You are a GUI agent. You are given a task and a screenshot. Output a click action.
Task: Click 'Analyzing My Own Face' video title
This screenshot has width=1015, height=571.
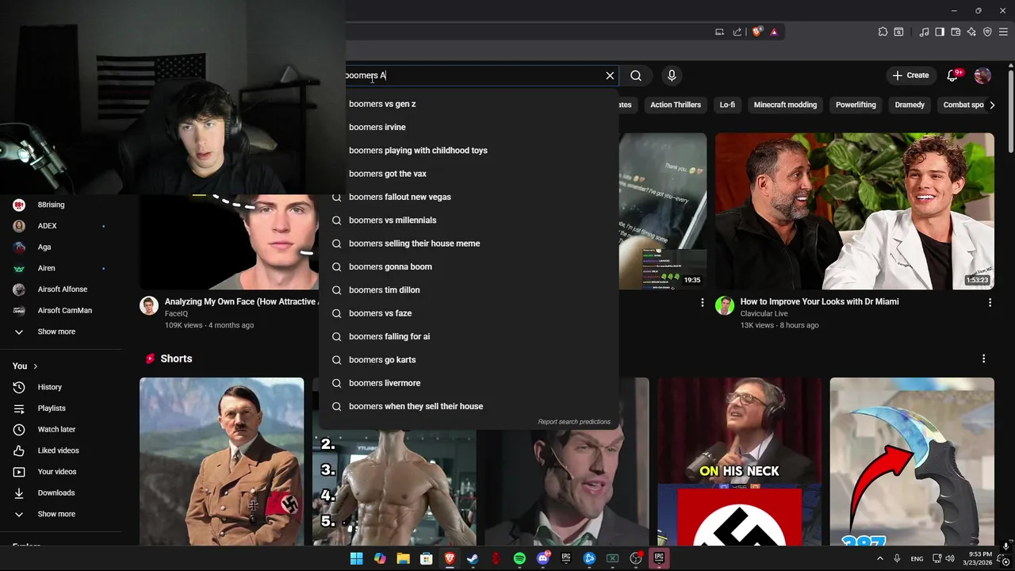[x=241, y=301]
